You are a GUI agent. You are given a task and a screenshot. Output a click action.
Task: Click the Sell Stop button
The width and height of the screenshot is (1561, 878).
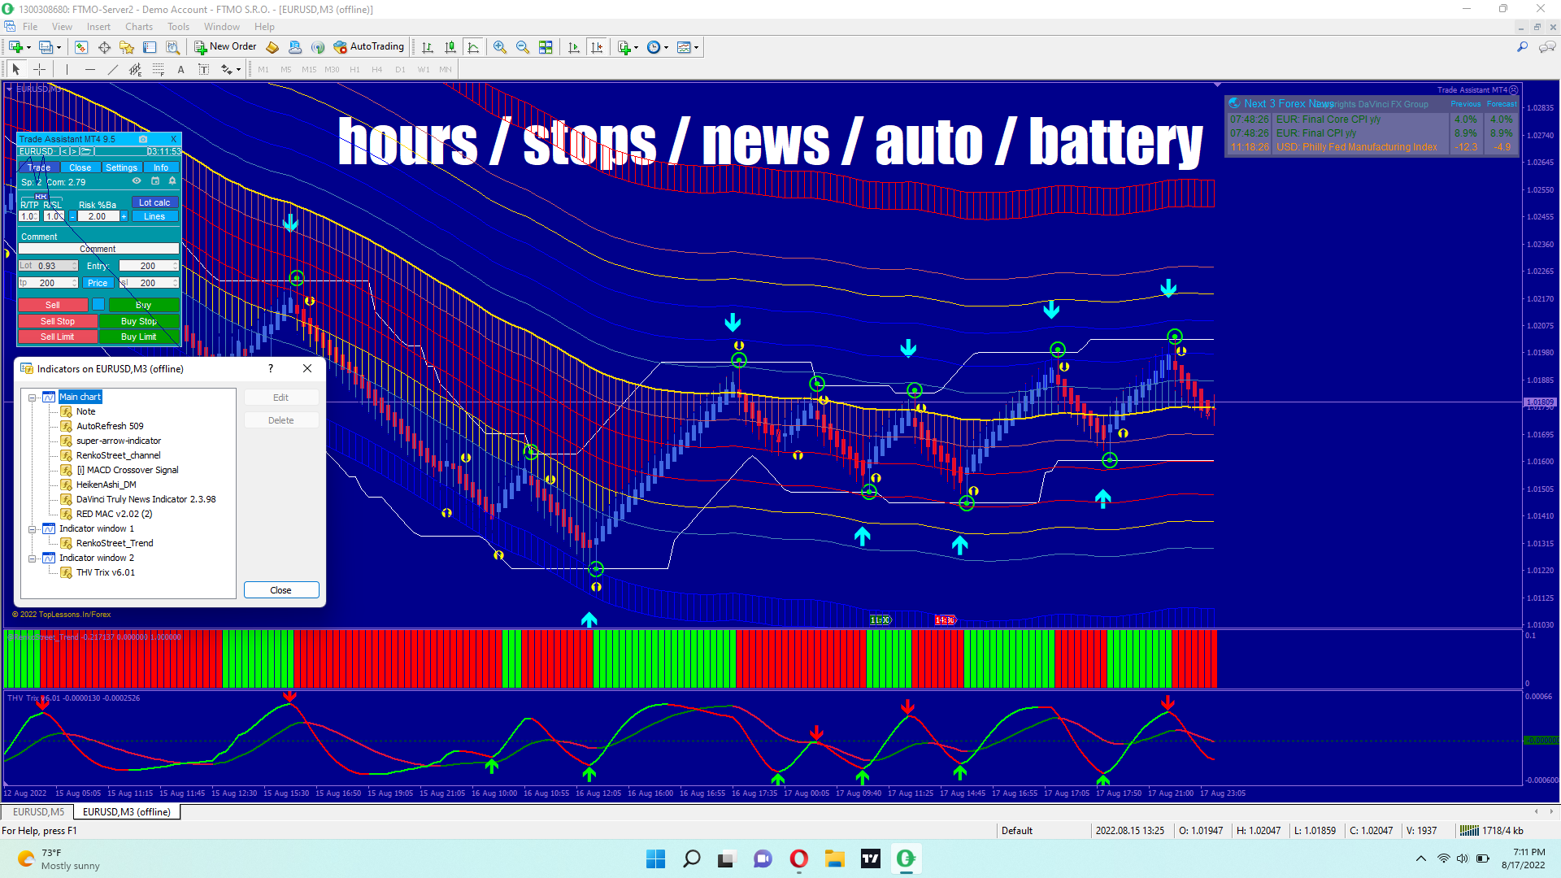(58, 321)
